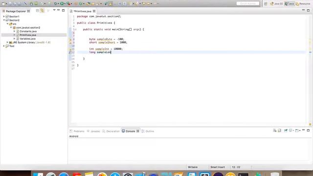Click the warning marker beside sampleByte line
313x176 pixels.
pos(70,39)
